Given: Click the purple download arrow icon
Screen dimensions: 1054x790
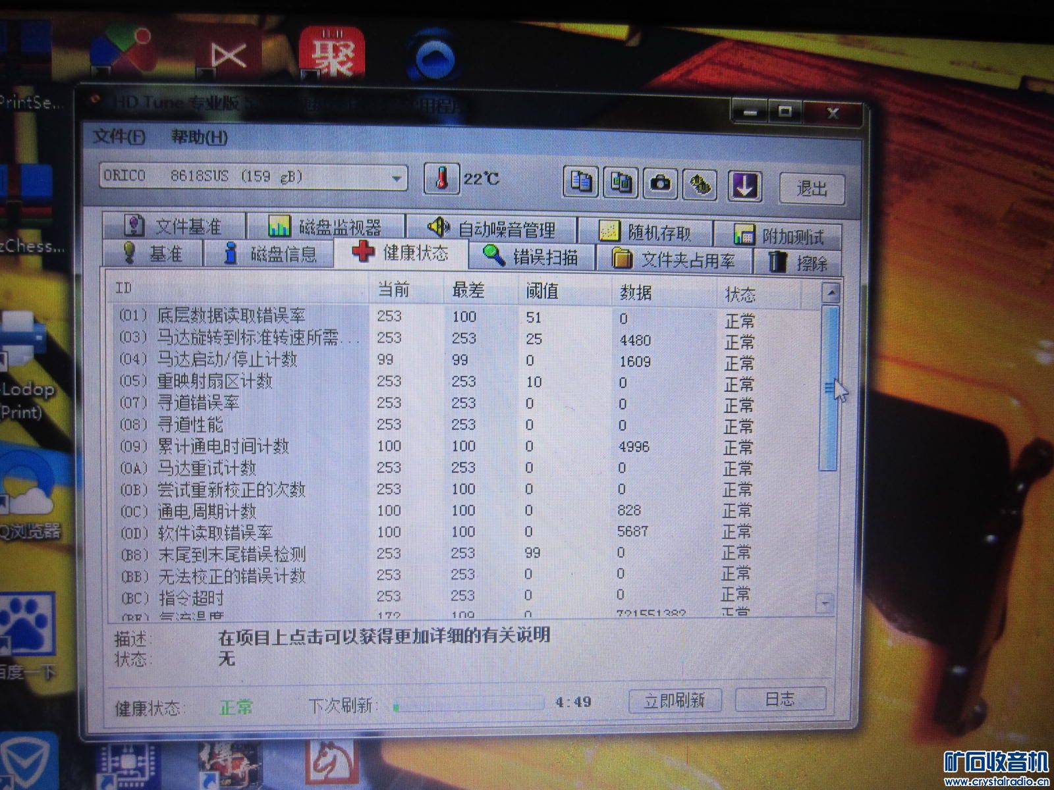Looking at the screenshot, I should pyautogui.click(x=744, y=186).
